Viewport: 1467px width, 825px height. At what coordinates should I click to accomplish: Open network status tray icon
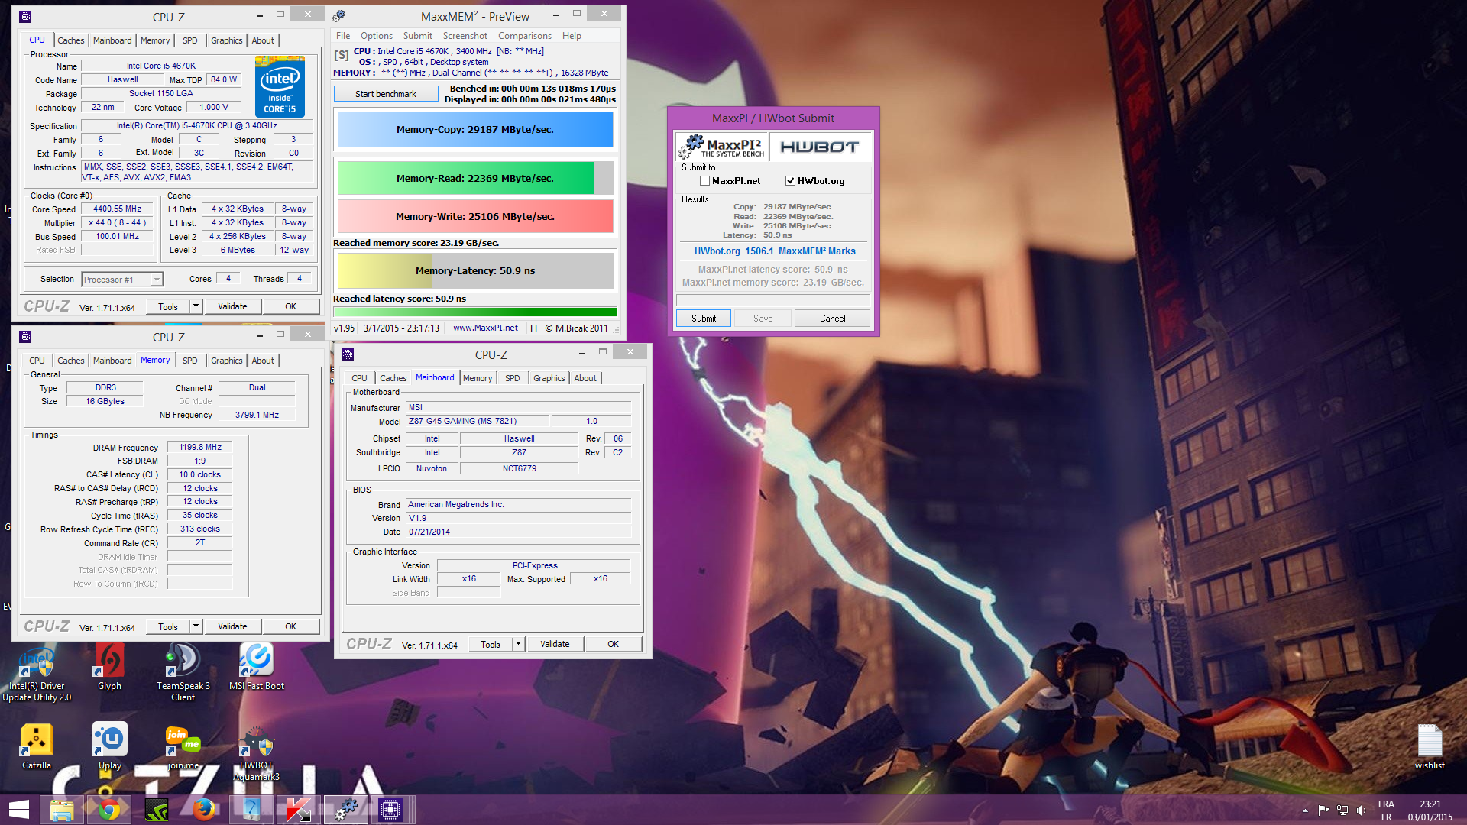pos(1342,810)
